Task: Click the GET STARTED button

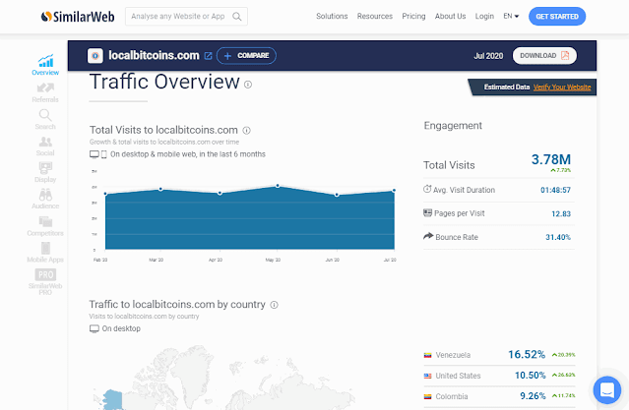Action: (x=557, y=17)
